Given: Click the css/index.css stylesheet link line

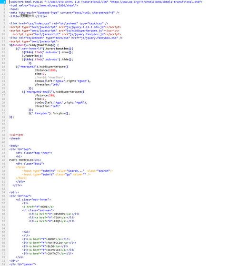Looking at the screenshot, I should (59, 23).
